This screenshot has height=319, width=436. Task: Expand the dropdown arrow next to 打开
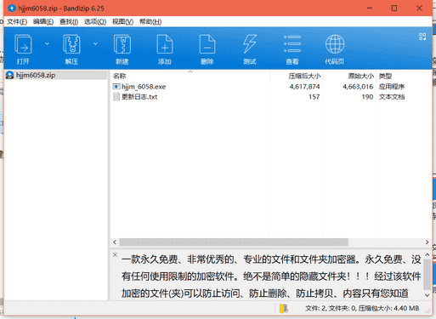pyautogui.click(x=47, y=43)
